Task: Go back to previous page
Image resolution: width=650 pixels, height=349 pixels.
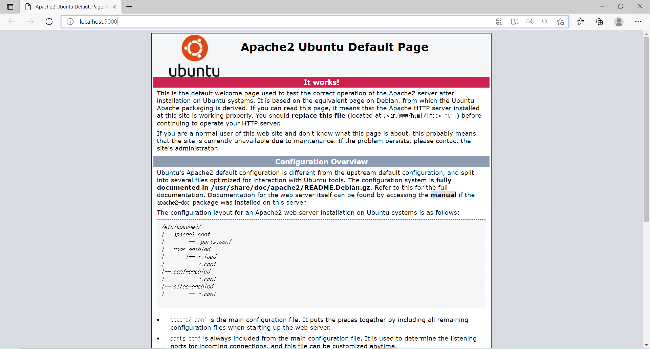Action: pos(12,22)
